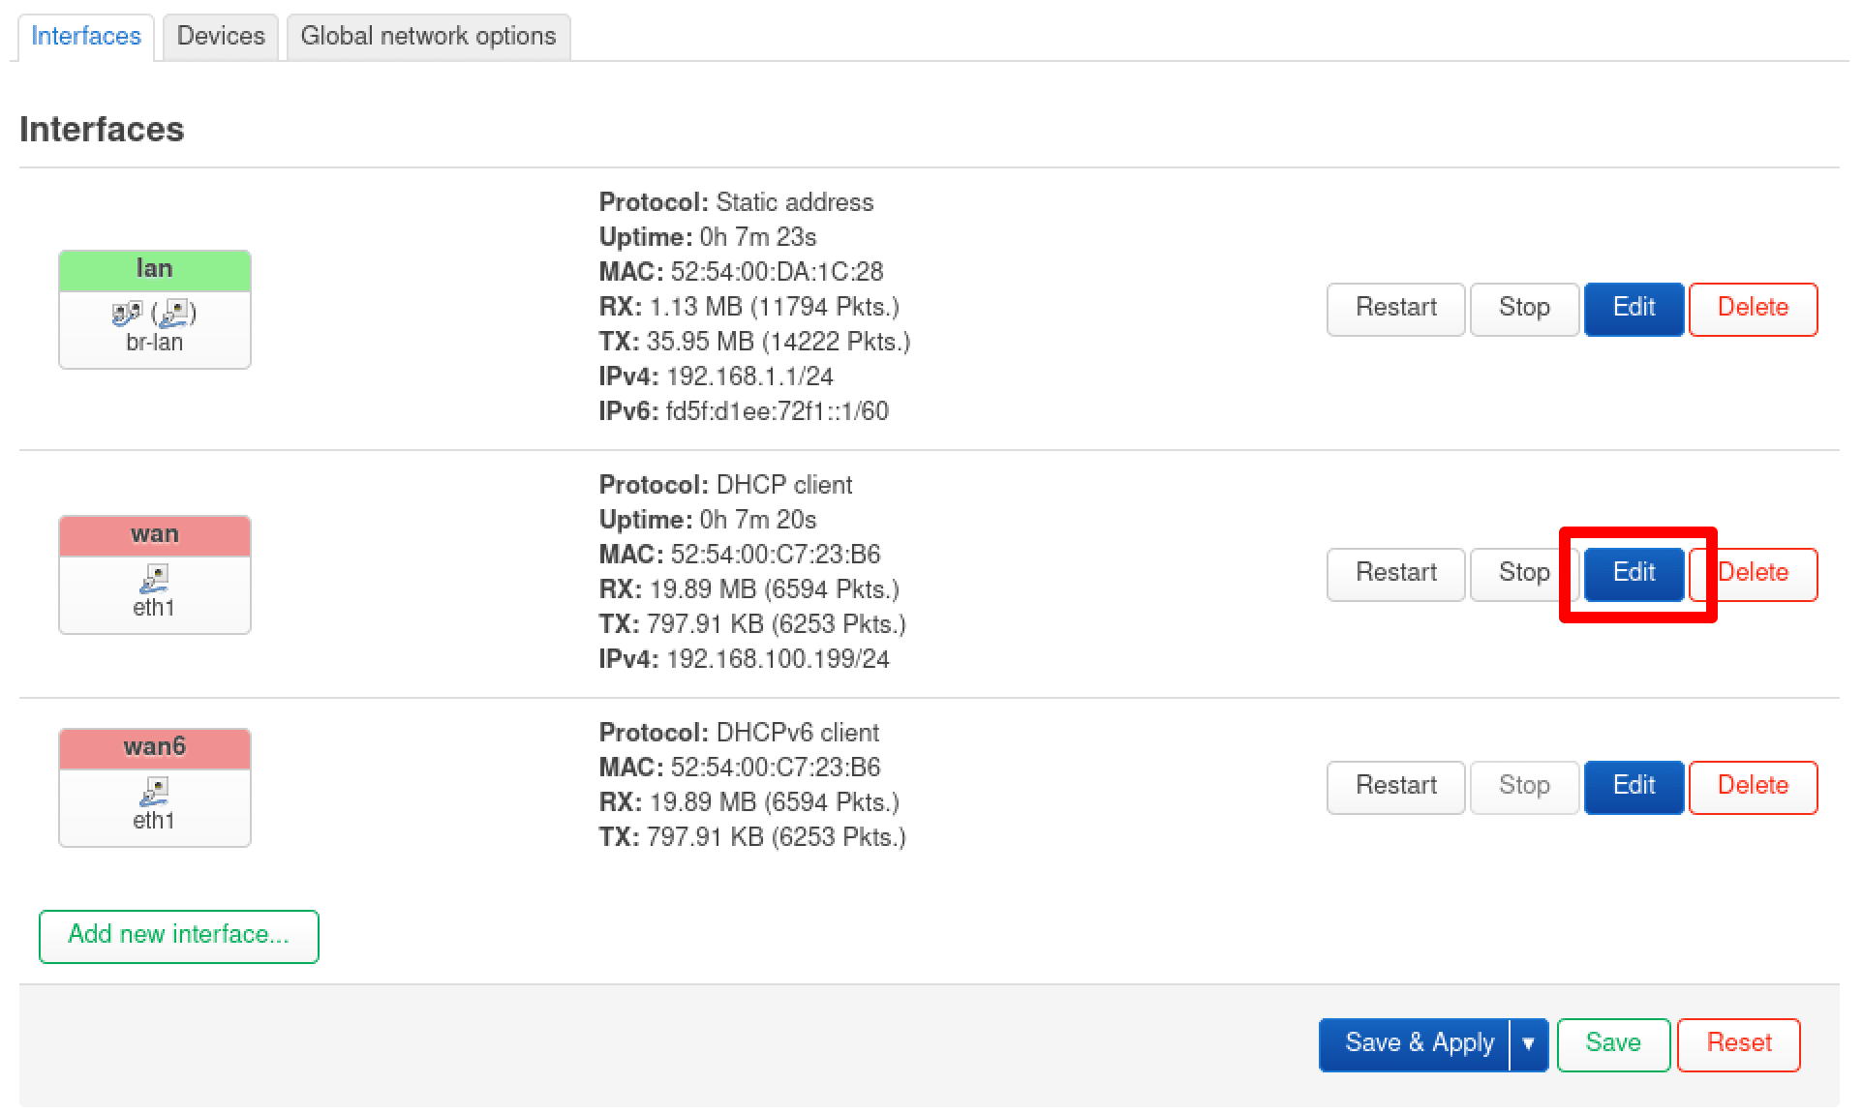Restart the lan interface
This screenshot has height=1115, width=1863.
point(1395,309)
